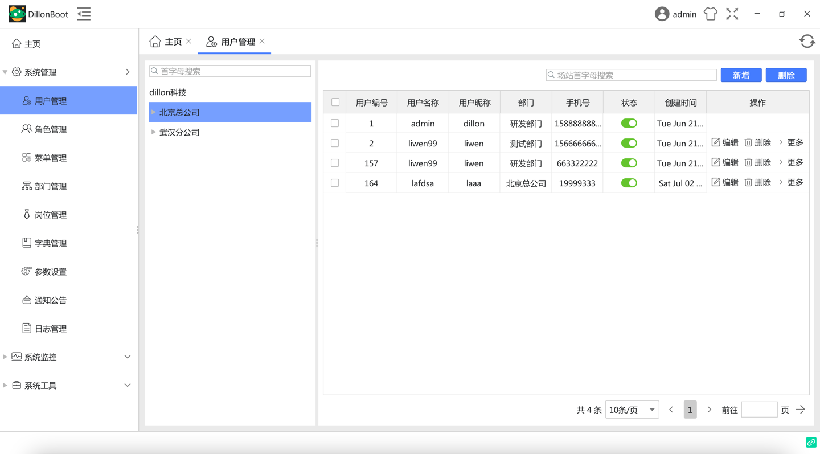The width and height of the screenshot is (820, 454).
Task: Toggle status switch for user 2
Action: tap(629, 143)
